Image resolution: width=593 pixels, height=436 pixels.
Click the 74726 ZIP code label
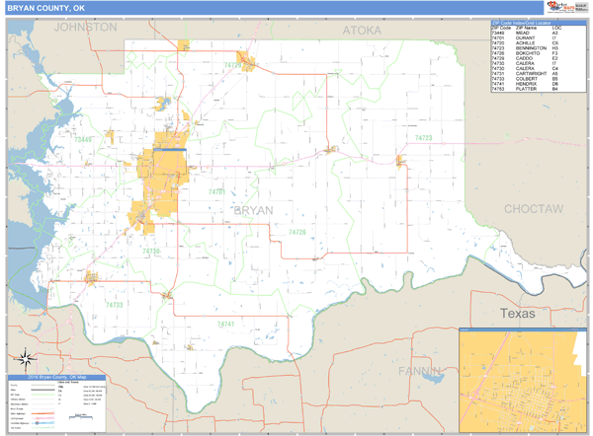297,232
